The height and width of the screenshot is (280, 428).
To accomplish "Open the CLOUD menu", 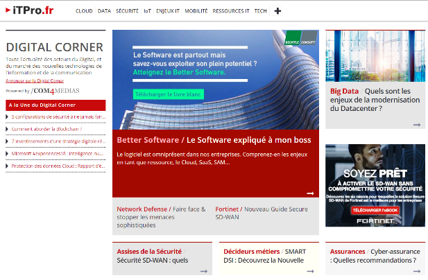I will (x=84, y=11).
